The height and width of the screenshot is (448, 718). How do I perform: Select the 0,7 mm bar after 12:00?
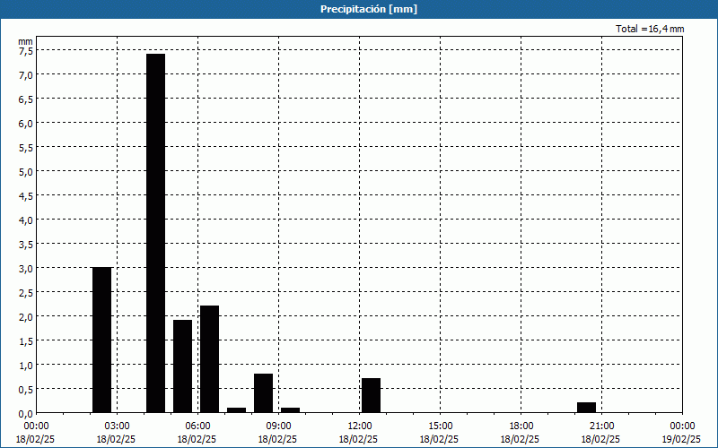click(x=371, y=395)
